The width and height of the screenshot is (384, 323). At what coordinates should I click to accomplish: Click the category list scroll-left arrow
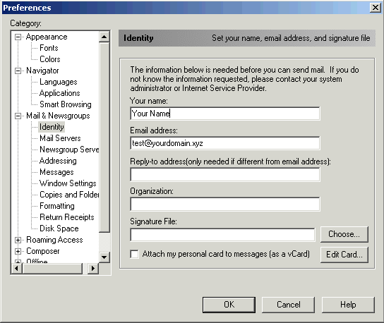click(17, 269)
